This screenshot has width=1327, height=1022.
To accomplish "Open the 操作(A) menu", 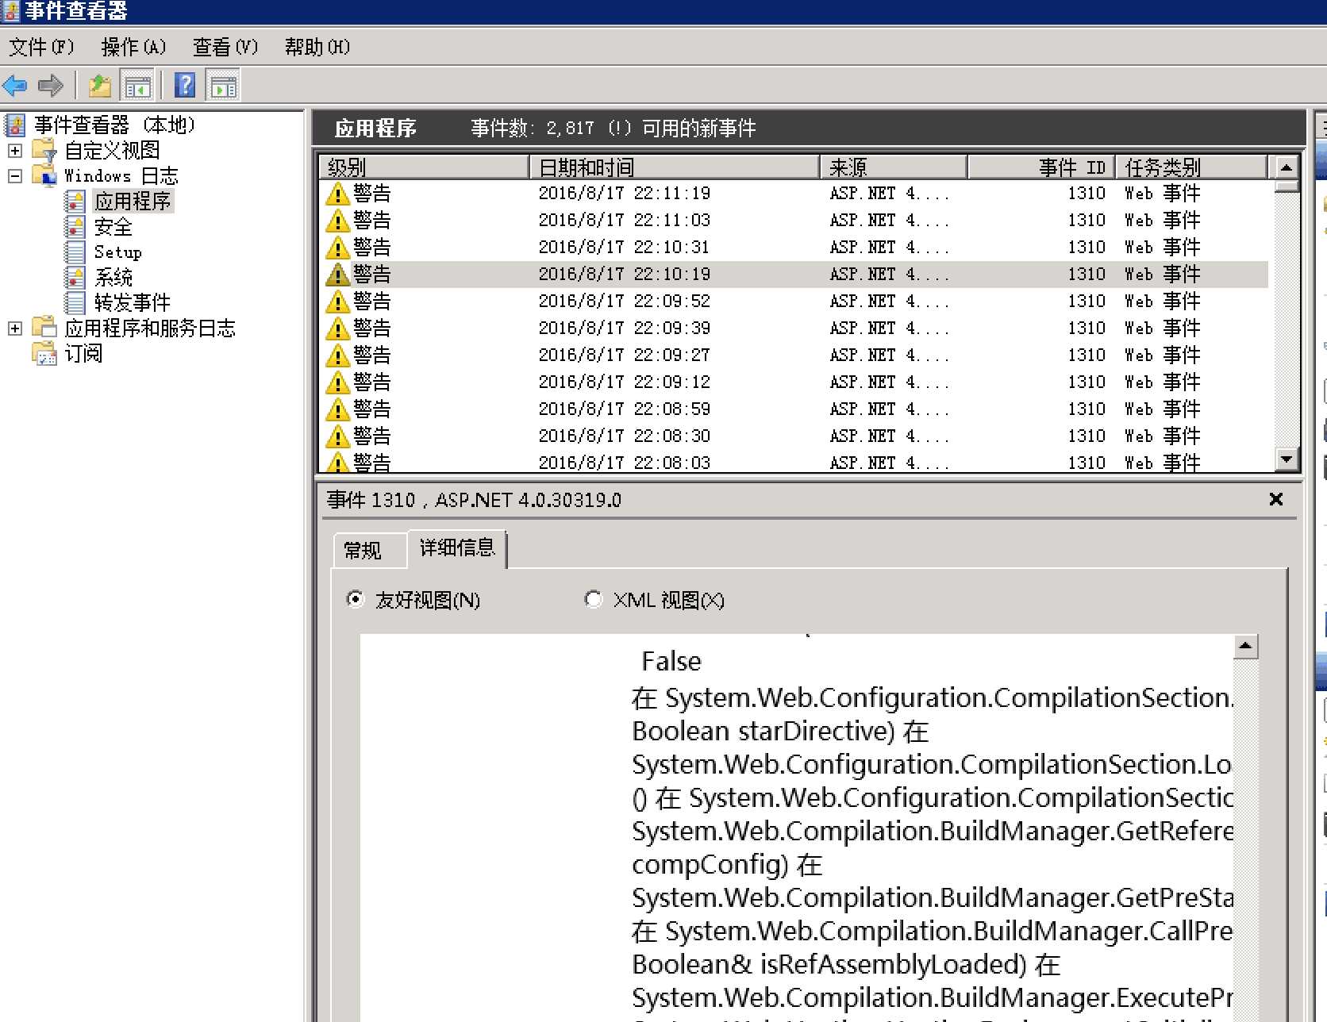I will 134,47.
